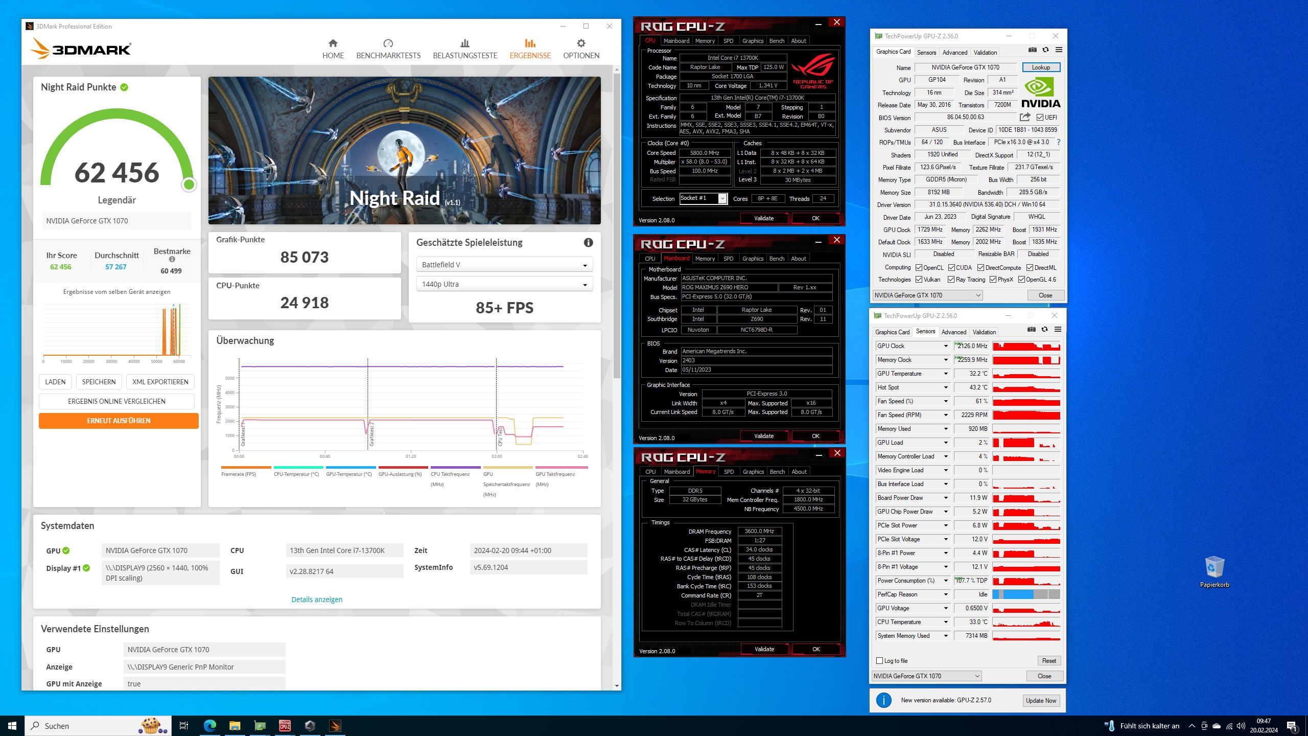Click the ROG CPU-Z taskbar icon

pos(285,726)
